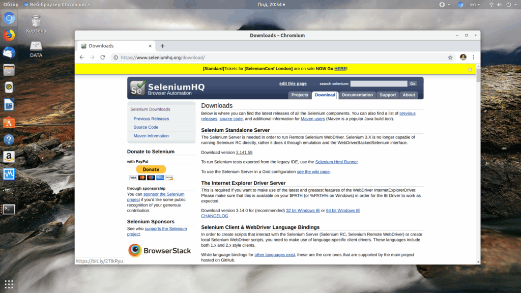Open Обзор activities overview
521x293 pixels.
[11, 5]
